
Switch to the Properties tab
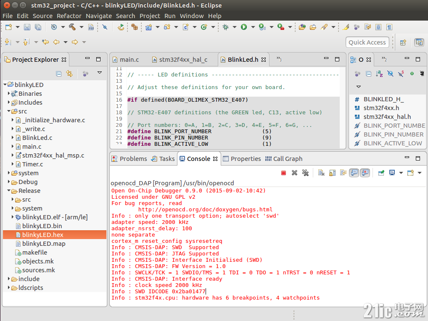coord(242,159)
